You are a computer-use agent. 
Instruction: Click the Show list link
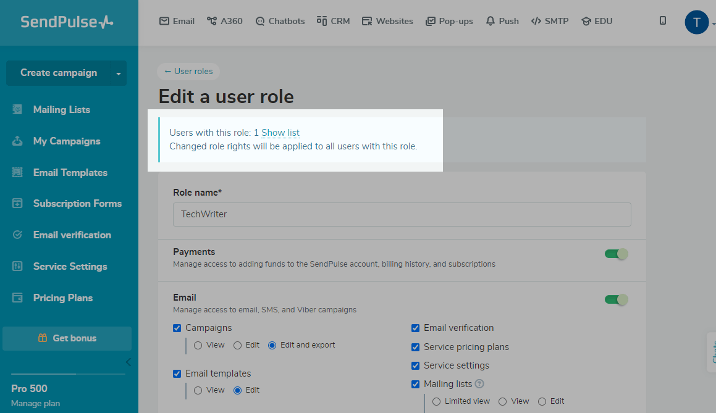(280, 133)
